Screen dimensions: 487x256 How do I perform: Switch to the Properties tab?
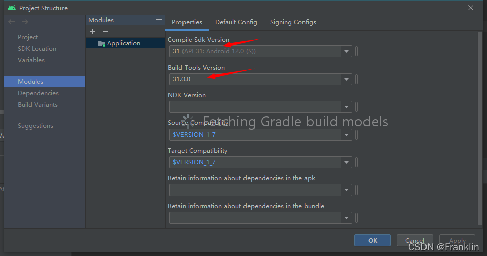pyautogui.click(x=187, y=22)
